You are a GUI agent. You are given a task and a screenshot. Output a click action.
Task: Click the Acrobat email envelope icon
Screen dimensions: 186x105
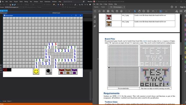(181, 11)
